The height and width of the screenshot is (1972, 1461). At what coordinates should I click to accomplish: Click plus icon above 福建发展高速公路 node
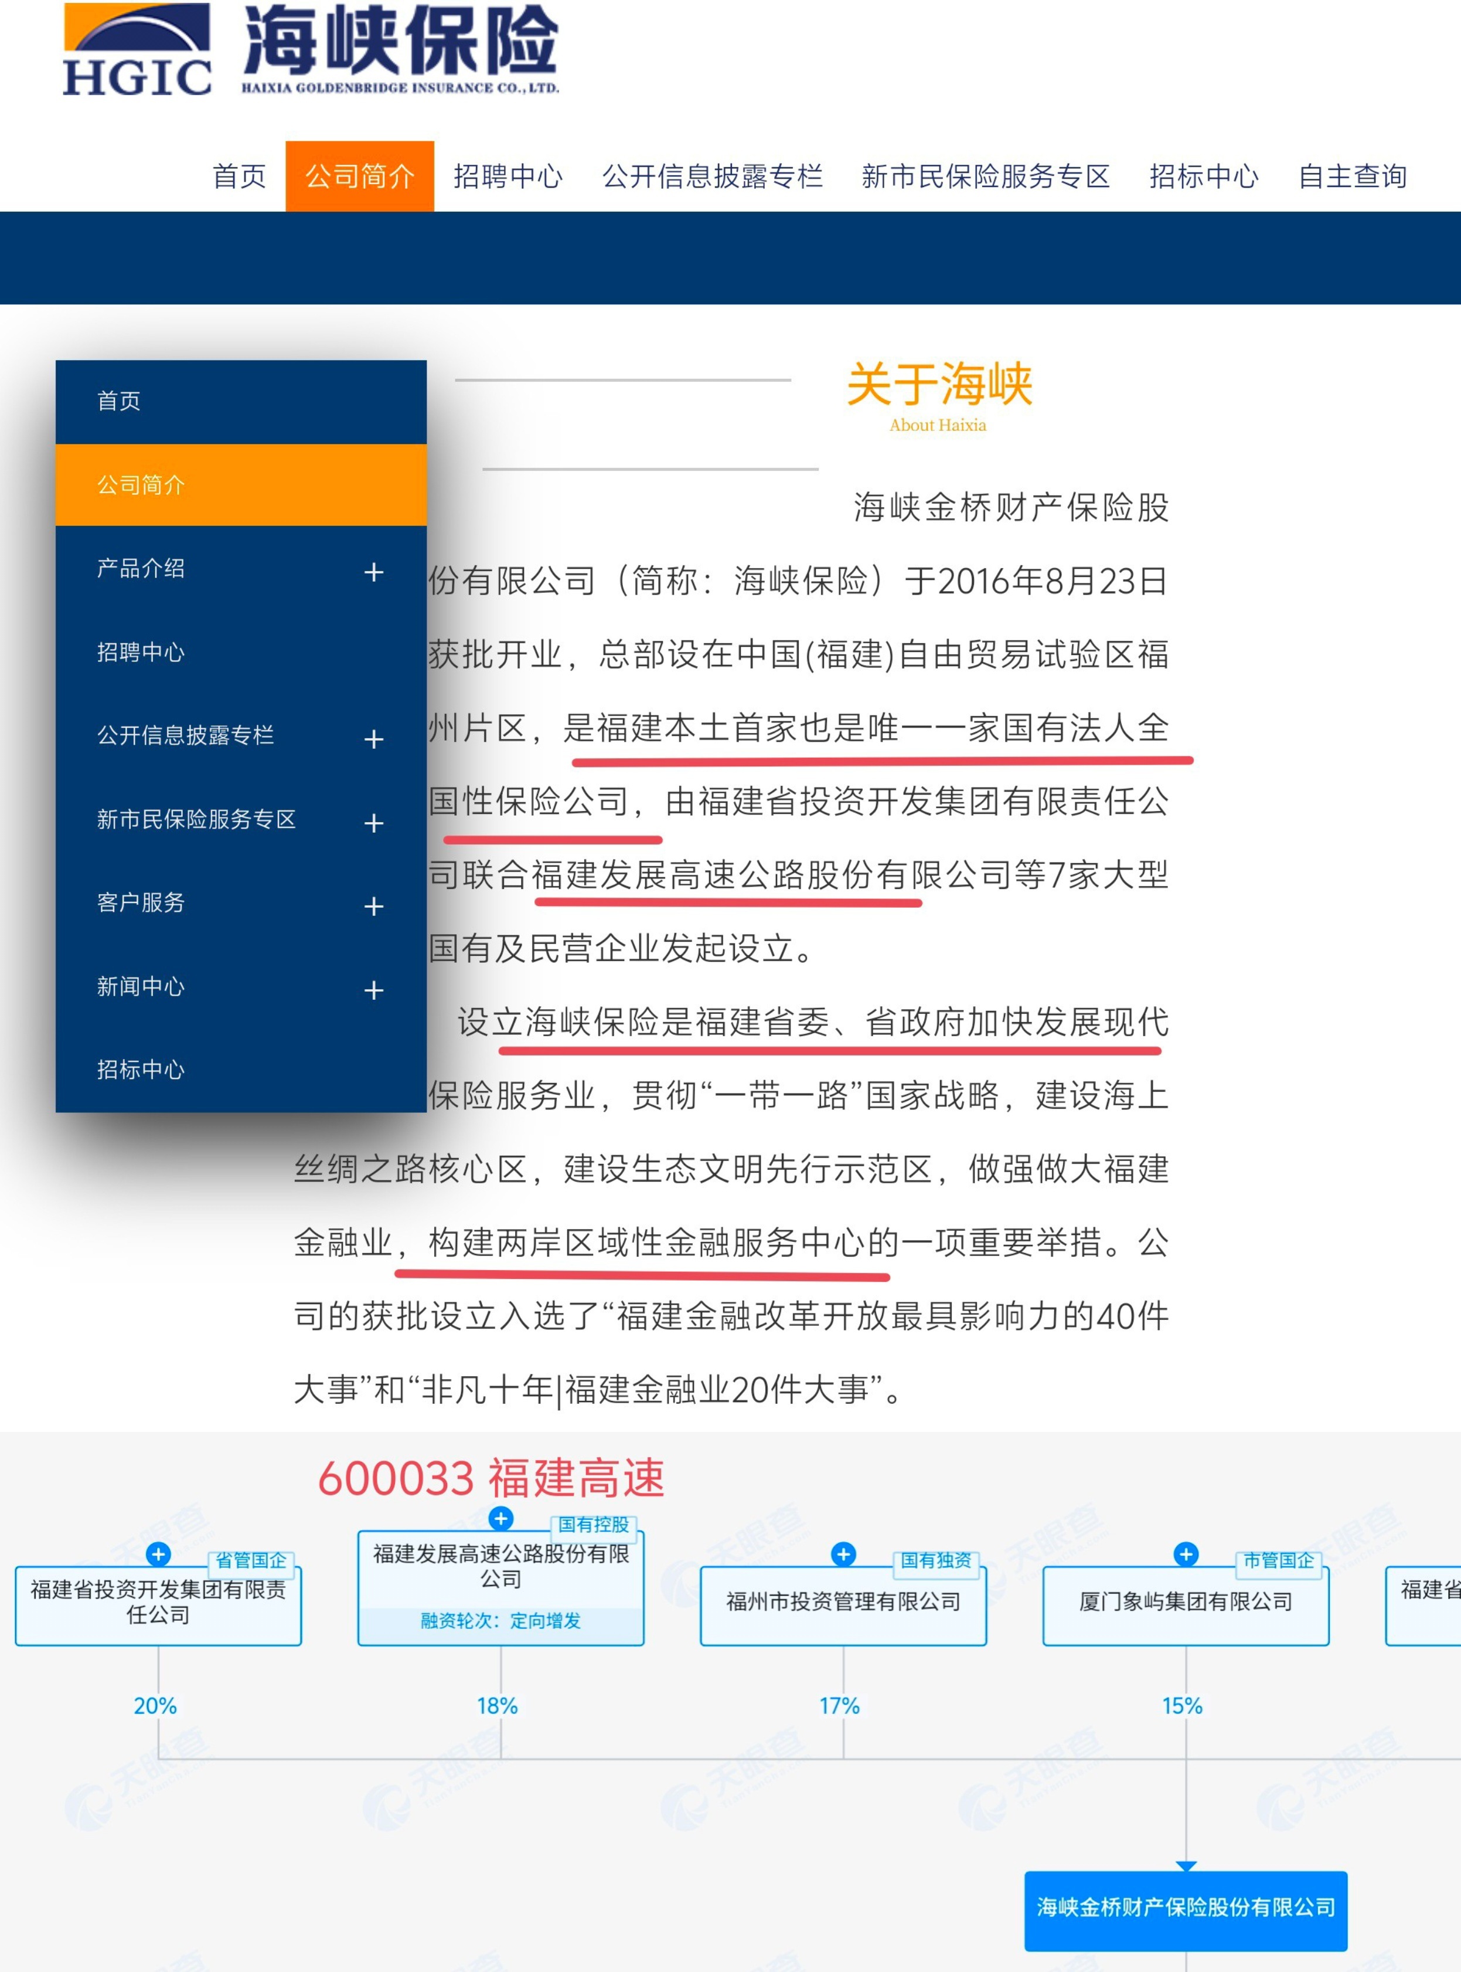click(x=500, y=1518)
